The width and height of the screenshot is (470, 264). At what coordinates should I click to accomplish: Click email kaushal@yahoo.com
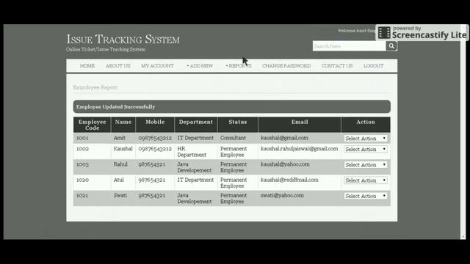point(285,164)
